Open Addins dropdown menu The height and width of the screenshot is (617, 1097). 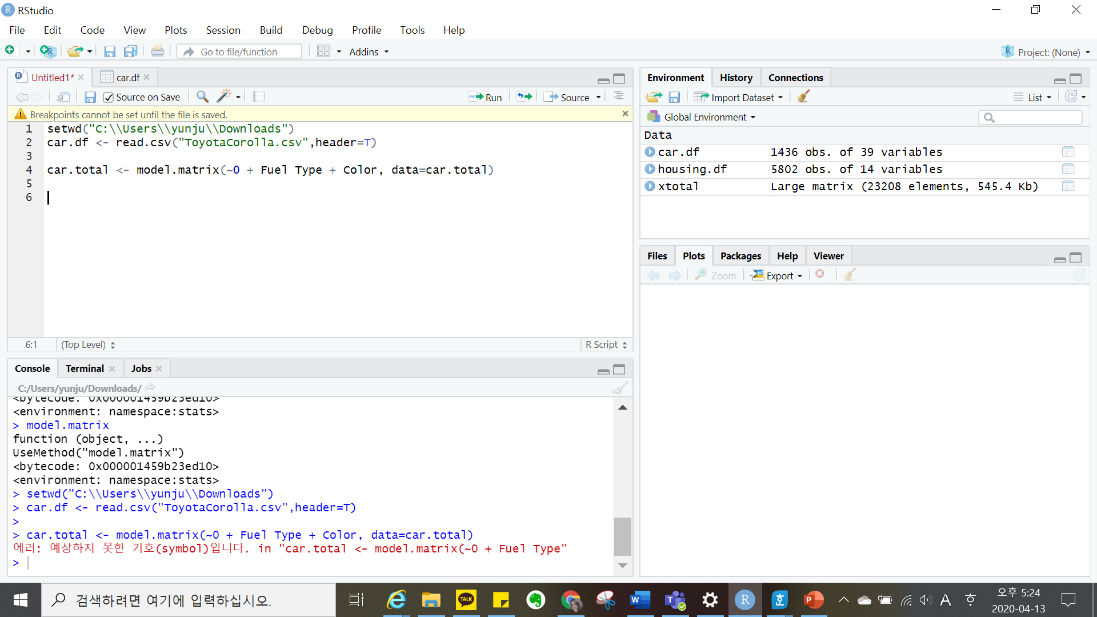(x=369, y=52)
